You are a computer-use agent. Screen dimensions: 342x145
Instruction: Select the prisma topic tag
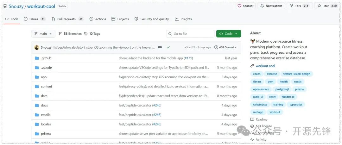click(x=300, y=89)
